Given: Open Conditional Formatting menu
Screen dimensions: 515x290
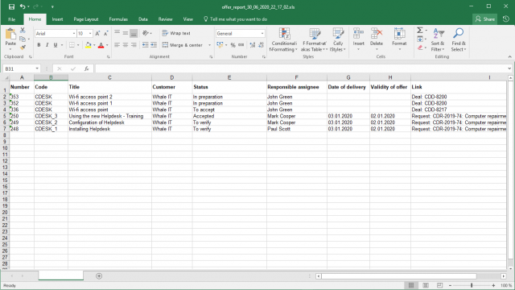Looking at the screenshot, I should pyautogui.click(x=283, y=39).
